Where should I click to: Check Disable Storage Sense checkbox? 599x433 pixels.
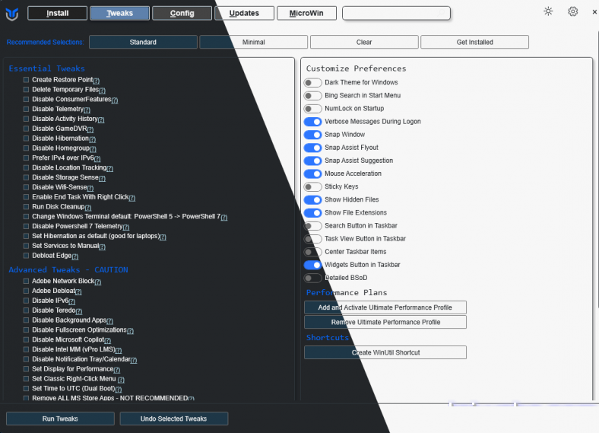click(x=26, y=177)
